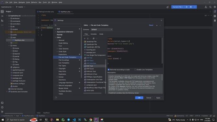217x122 pixels.
Task: Enable Live Templates checkbox
Action: pos(135,69)
